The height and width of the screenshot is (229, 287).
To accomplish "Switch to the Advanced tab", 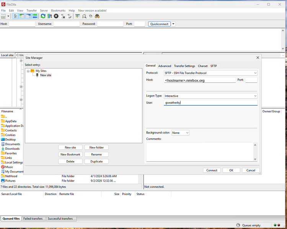I will (165, 66).
